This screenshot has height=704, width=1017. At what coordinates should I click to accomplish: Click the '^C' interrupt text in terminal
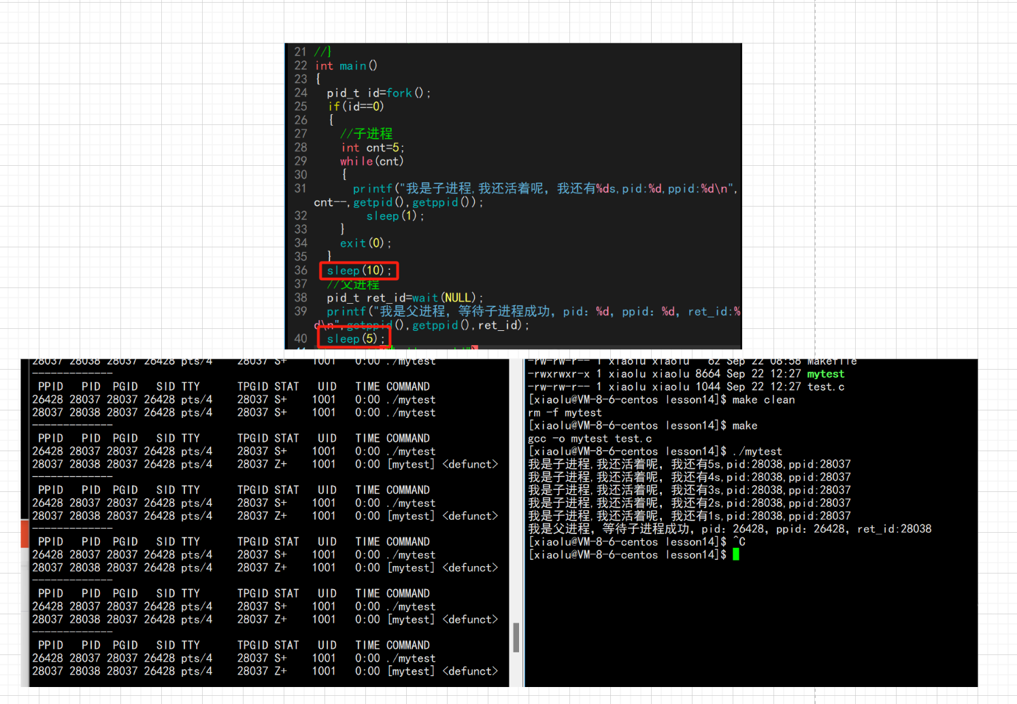[739, 542]
